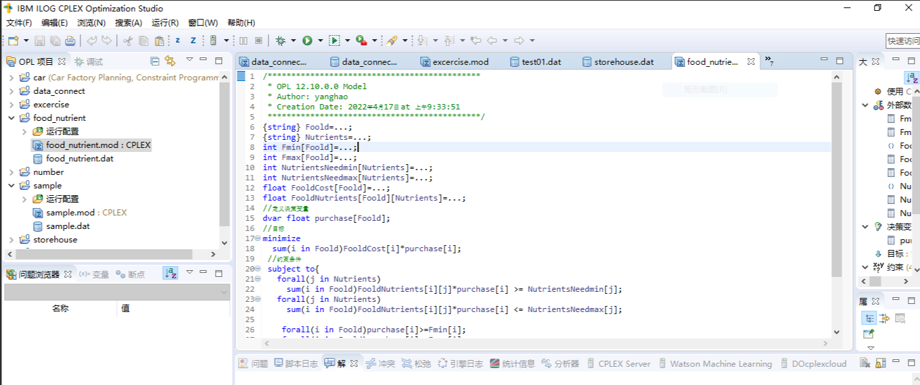920x385 pixels.
Task: Toggle advanced properties filter icon
Action: [884, 319]
